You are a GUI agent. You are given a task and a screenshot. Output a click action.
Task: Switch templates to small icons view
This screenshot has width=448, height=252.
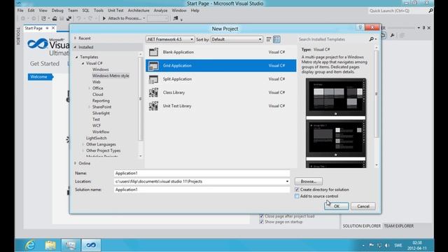click(269, 39)
